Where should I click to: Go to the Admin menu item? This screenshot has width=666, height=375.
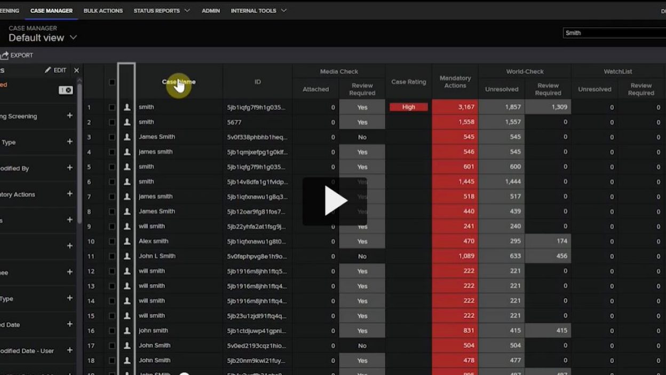(x=211, y=11)
